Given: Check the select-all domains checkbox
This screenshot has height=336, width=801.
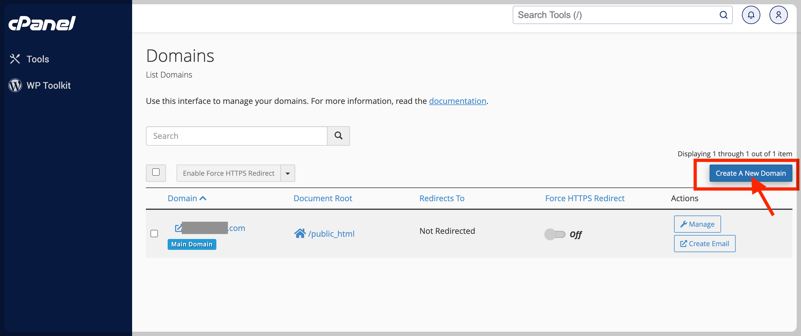Looking at the screenshot, I should point(156,172).
